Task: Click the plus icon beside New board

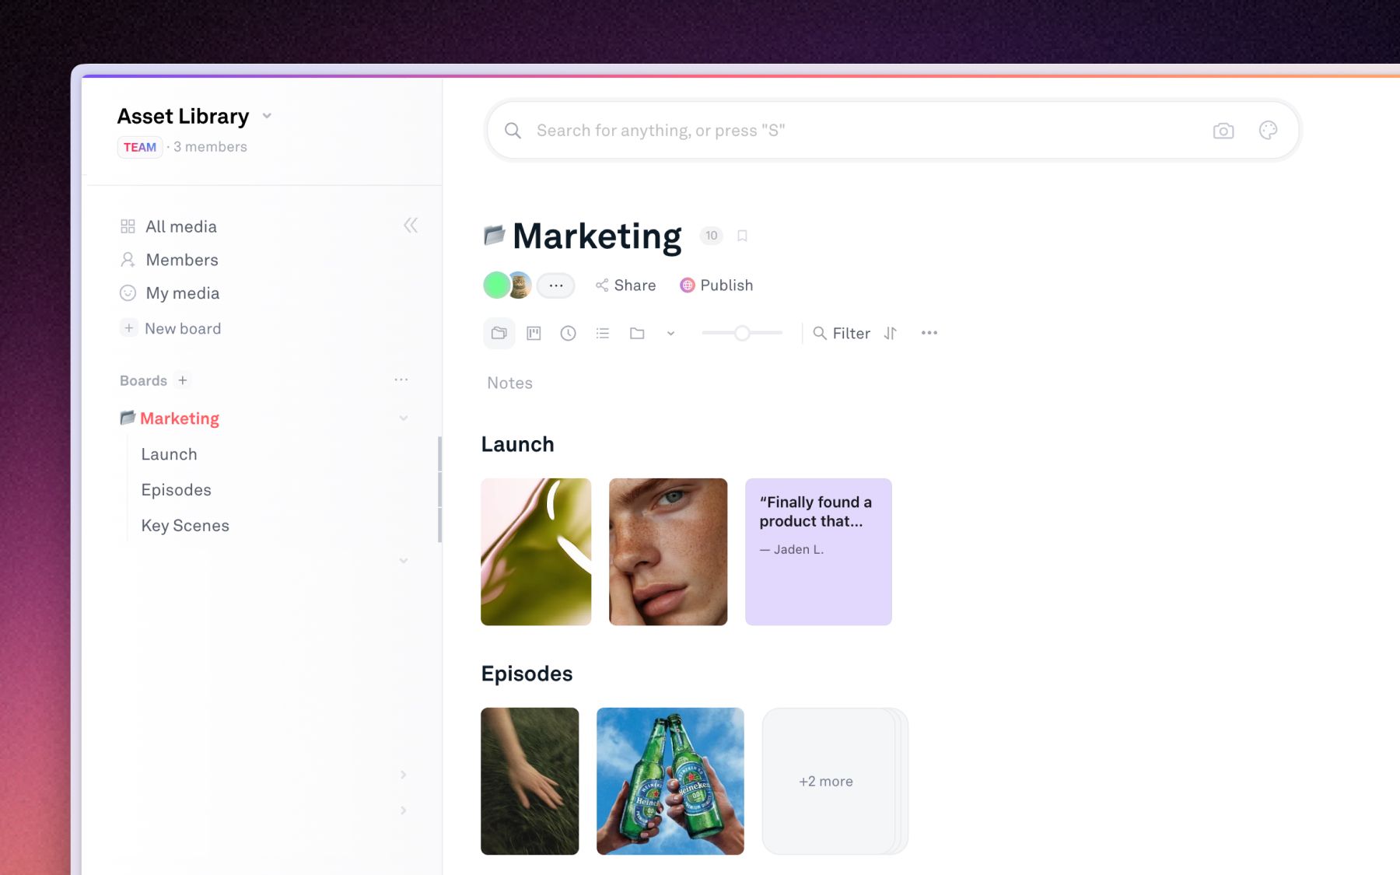Action: 129,328
